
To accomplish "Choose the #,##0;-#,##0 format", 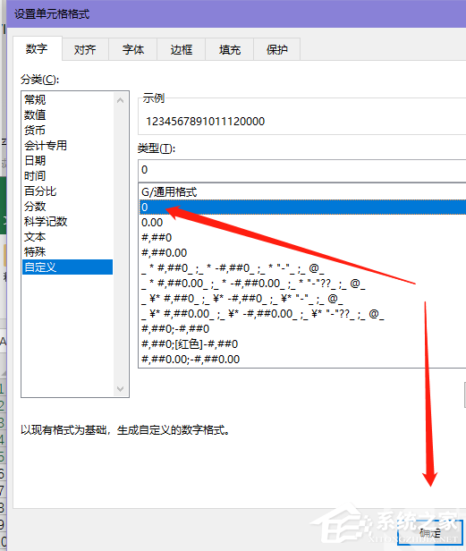I will click(302, 329).
